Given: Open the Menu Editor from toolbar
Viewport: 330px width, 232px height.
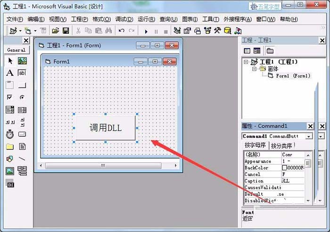Looking at the screenshot, I should [43, 31].
